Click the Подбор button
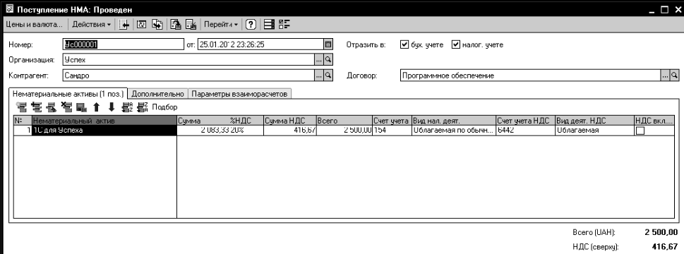This screenshot has height=254, width=684. click(x=165, y=107)
